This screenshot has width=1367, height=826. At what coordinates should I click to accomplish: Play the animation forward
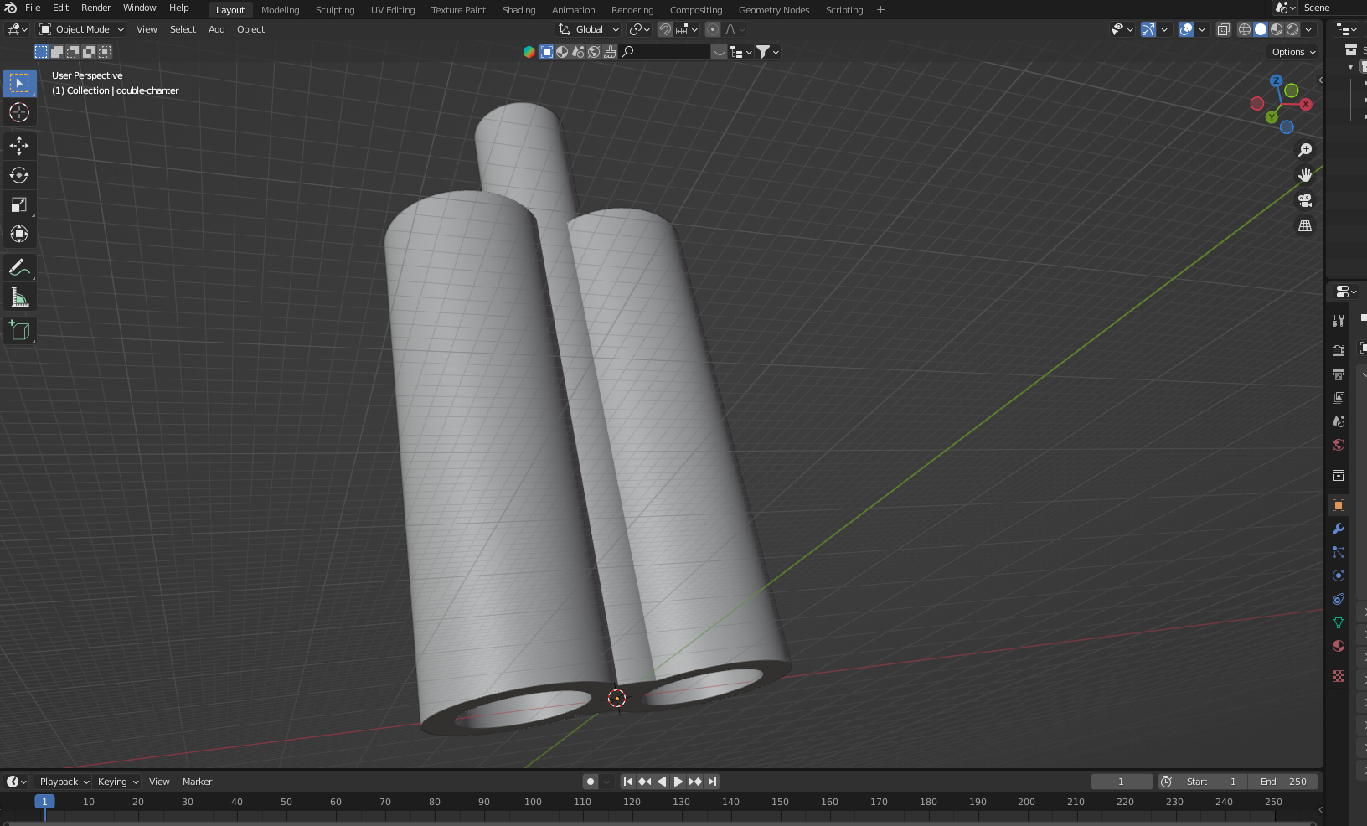pyautogui.click(x=678, y=782)
